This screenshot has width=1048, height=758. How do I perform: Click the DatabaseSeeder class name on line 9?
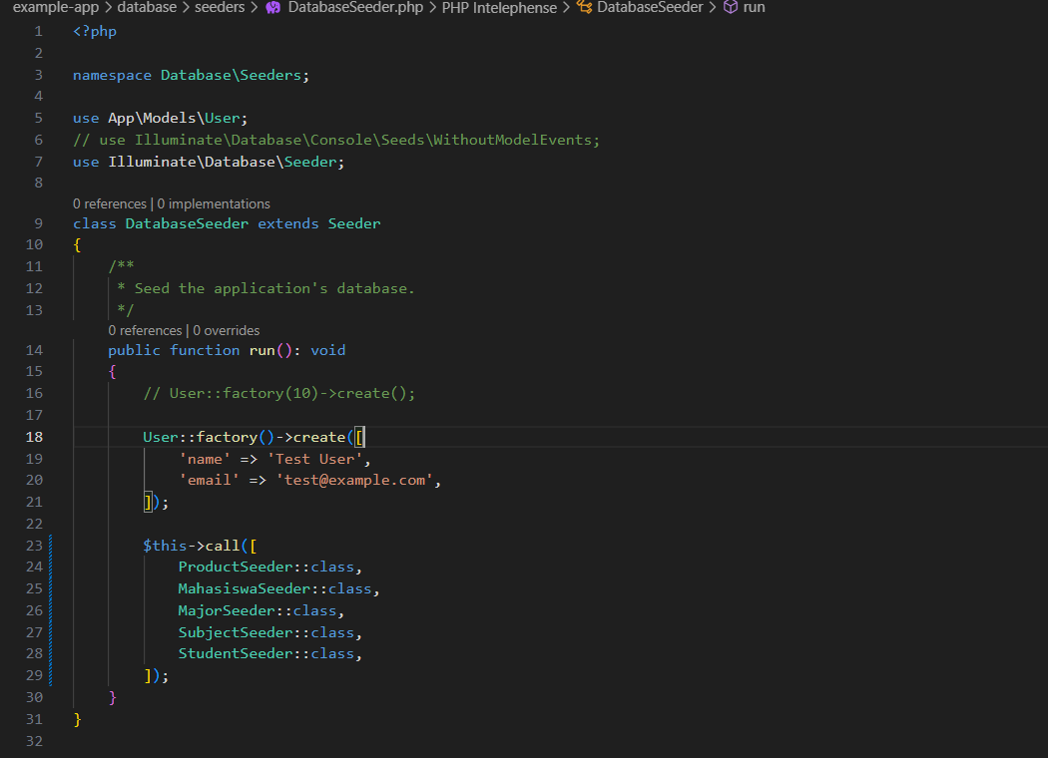tap(187, 223)
